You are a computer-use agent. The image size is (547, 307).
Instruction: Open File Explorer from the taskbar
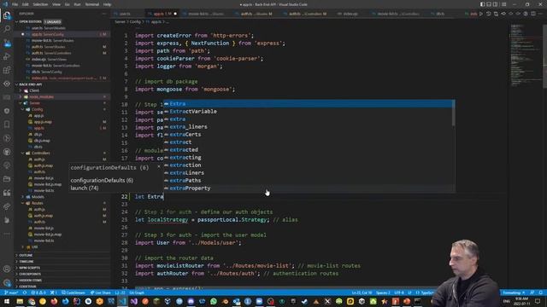point(20,301)
